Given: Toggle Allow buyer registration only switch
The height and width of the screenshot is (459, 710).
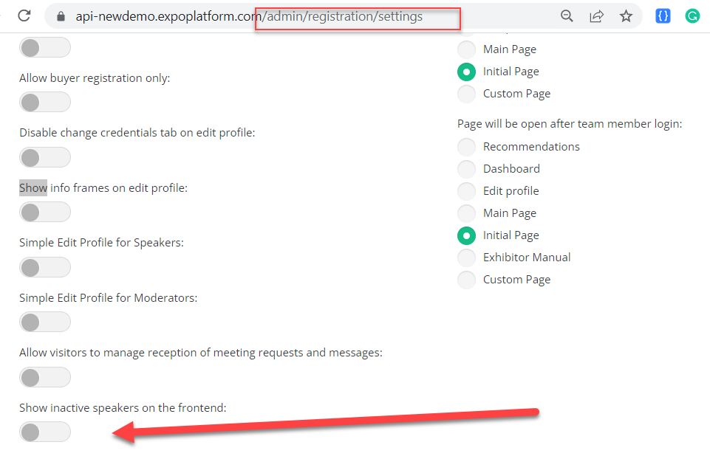Looking at the screenshot, I should (x=45, y=102).
